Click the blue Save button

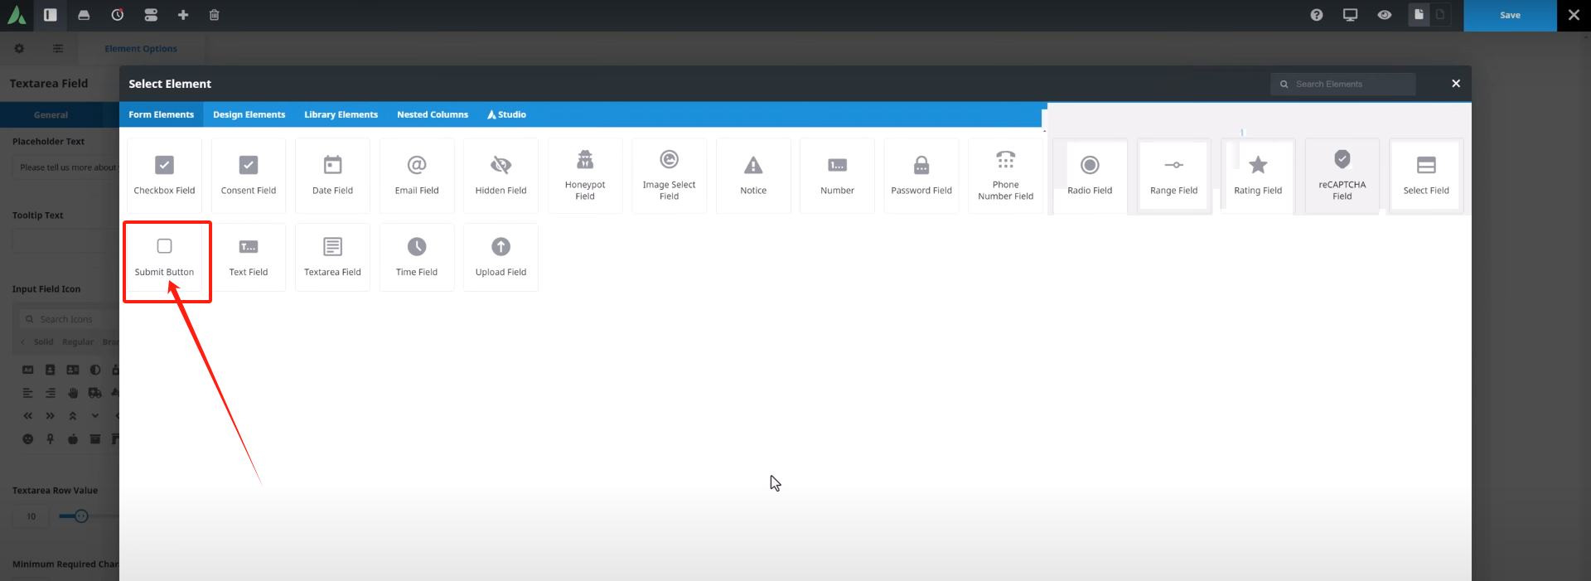click(x=1510, y=15)
